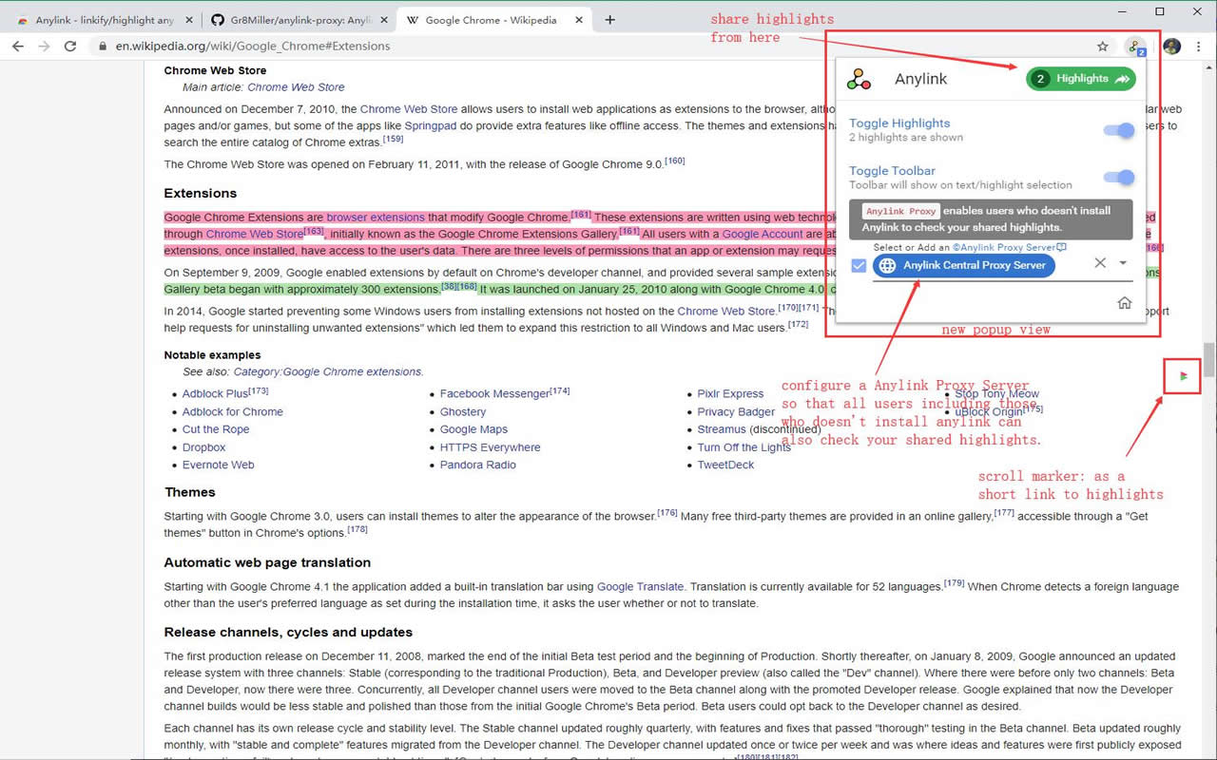The image size is (1217, 760).
Task: Open the Dropbox link
Action: (x=204, y=447)
